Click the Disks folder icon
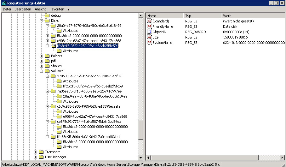This screenshot has width=286, height=167. [x=47, y=21]
